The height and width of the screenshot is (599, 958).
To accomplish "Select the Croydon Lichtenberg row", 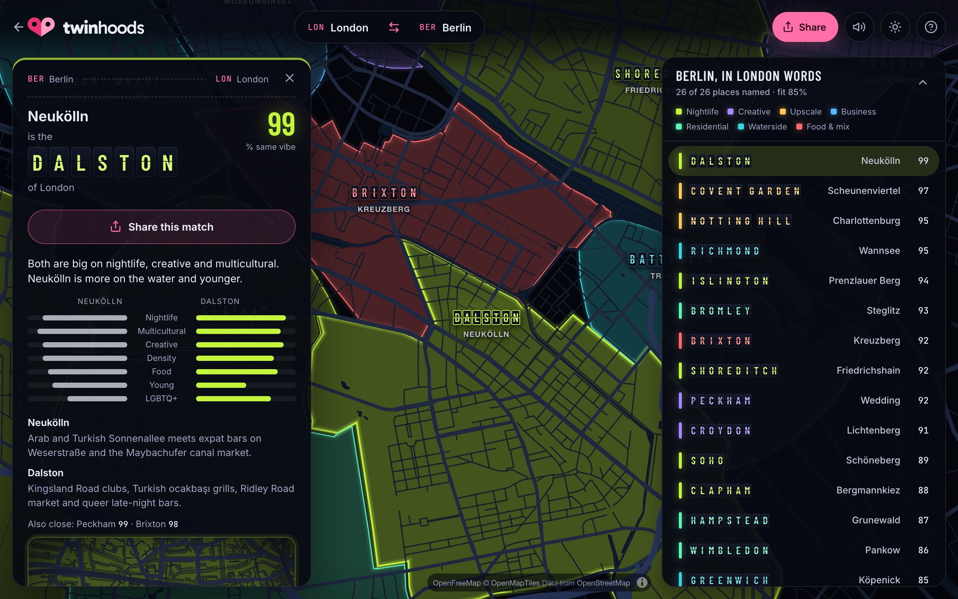I will click(x=803, y=431).
